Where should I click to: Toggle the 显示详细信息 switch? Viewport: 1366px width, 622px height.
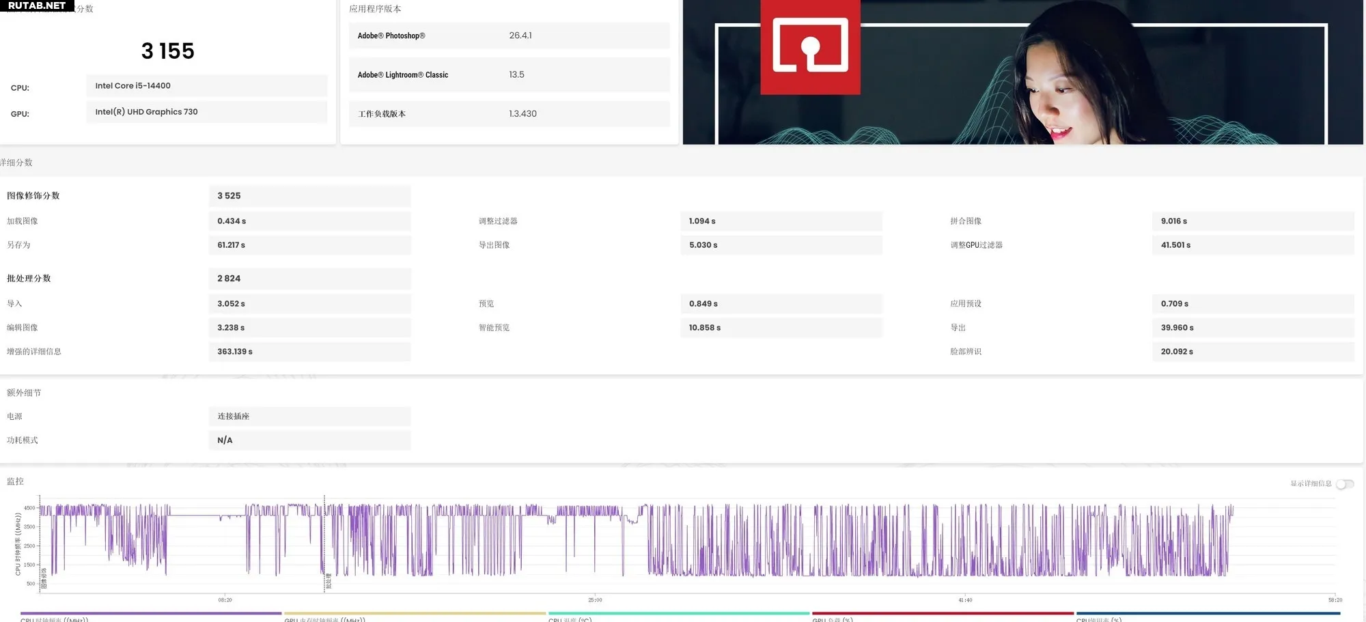click(1344, 484)
